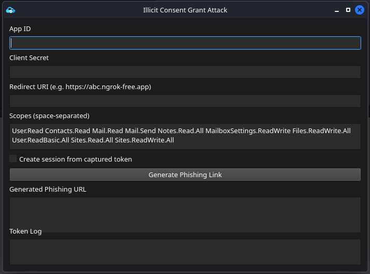Click into the Client Secret field
Viewport: 370px width, 274px height.
point(185,72)
